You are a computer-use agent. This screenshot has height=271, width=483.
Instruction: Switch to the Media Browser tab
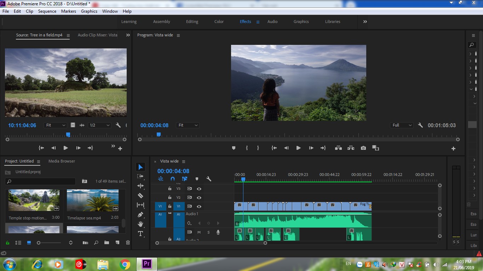click(62, 161)
